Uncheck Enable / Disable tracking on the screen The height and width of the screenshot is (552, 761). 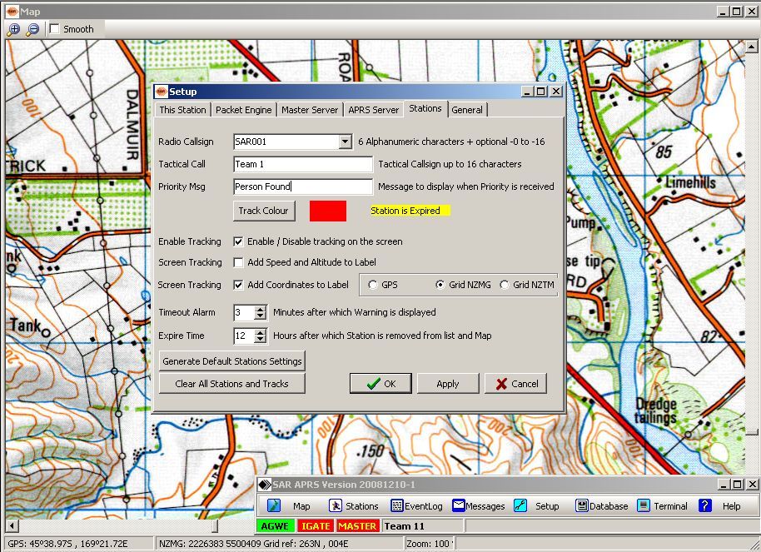(238, 241)
